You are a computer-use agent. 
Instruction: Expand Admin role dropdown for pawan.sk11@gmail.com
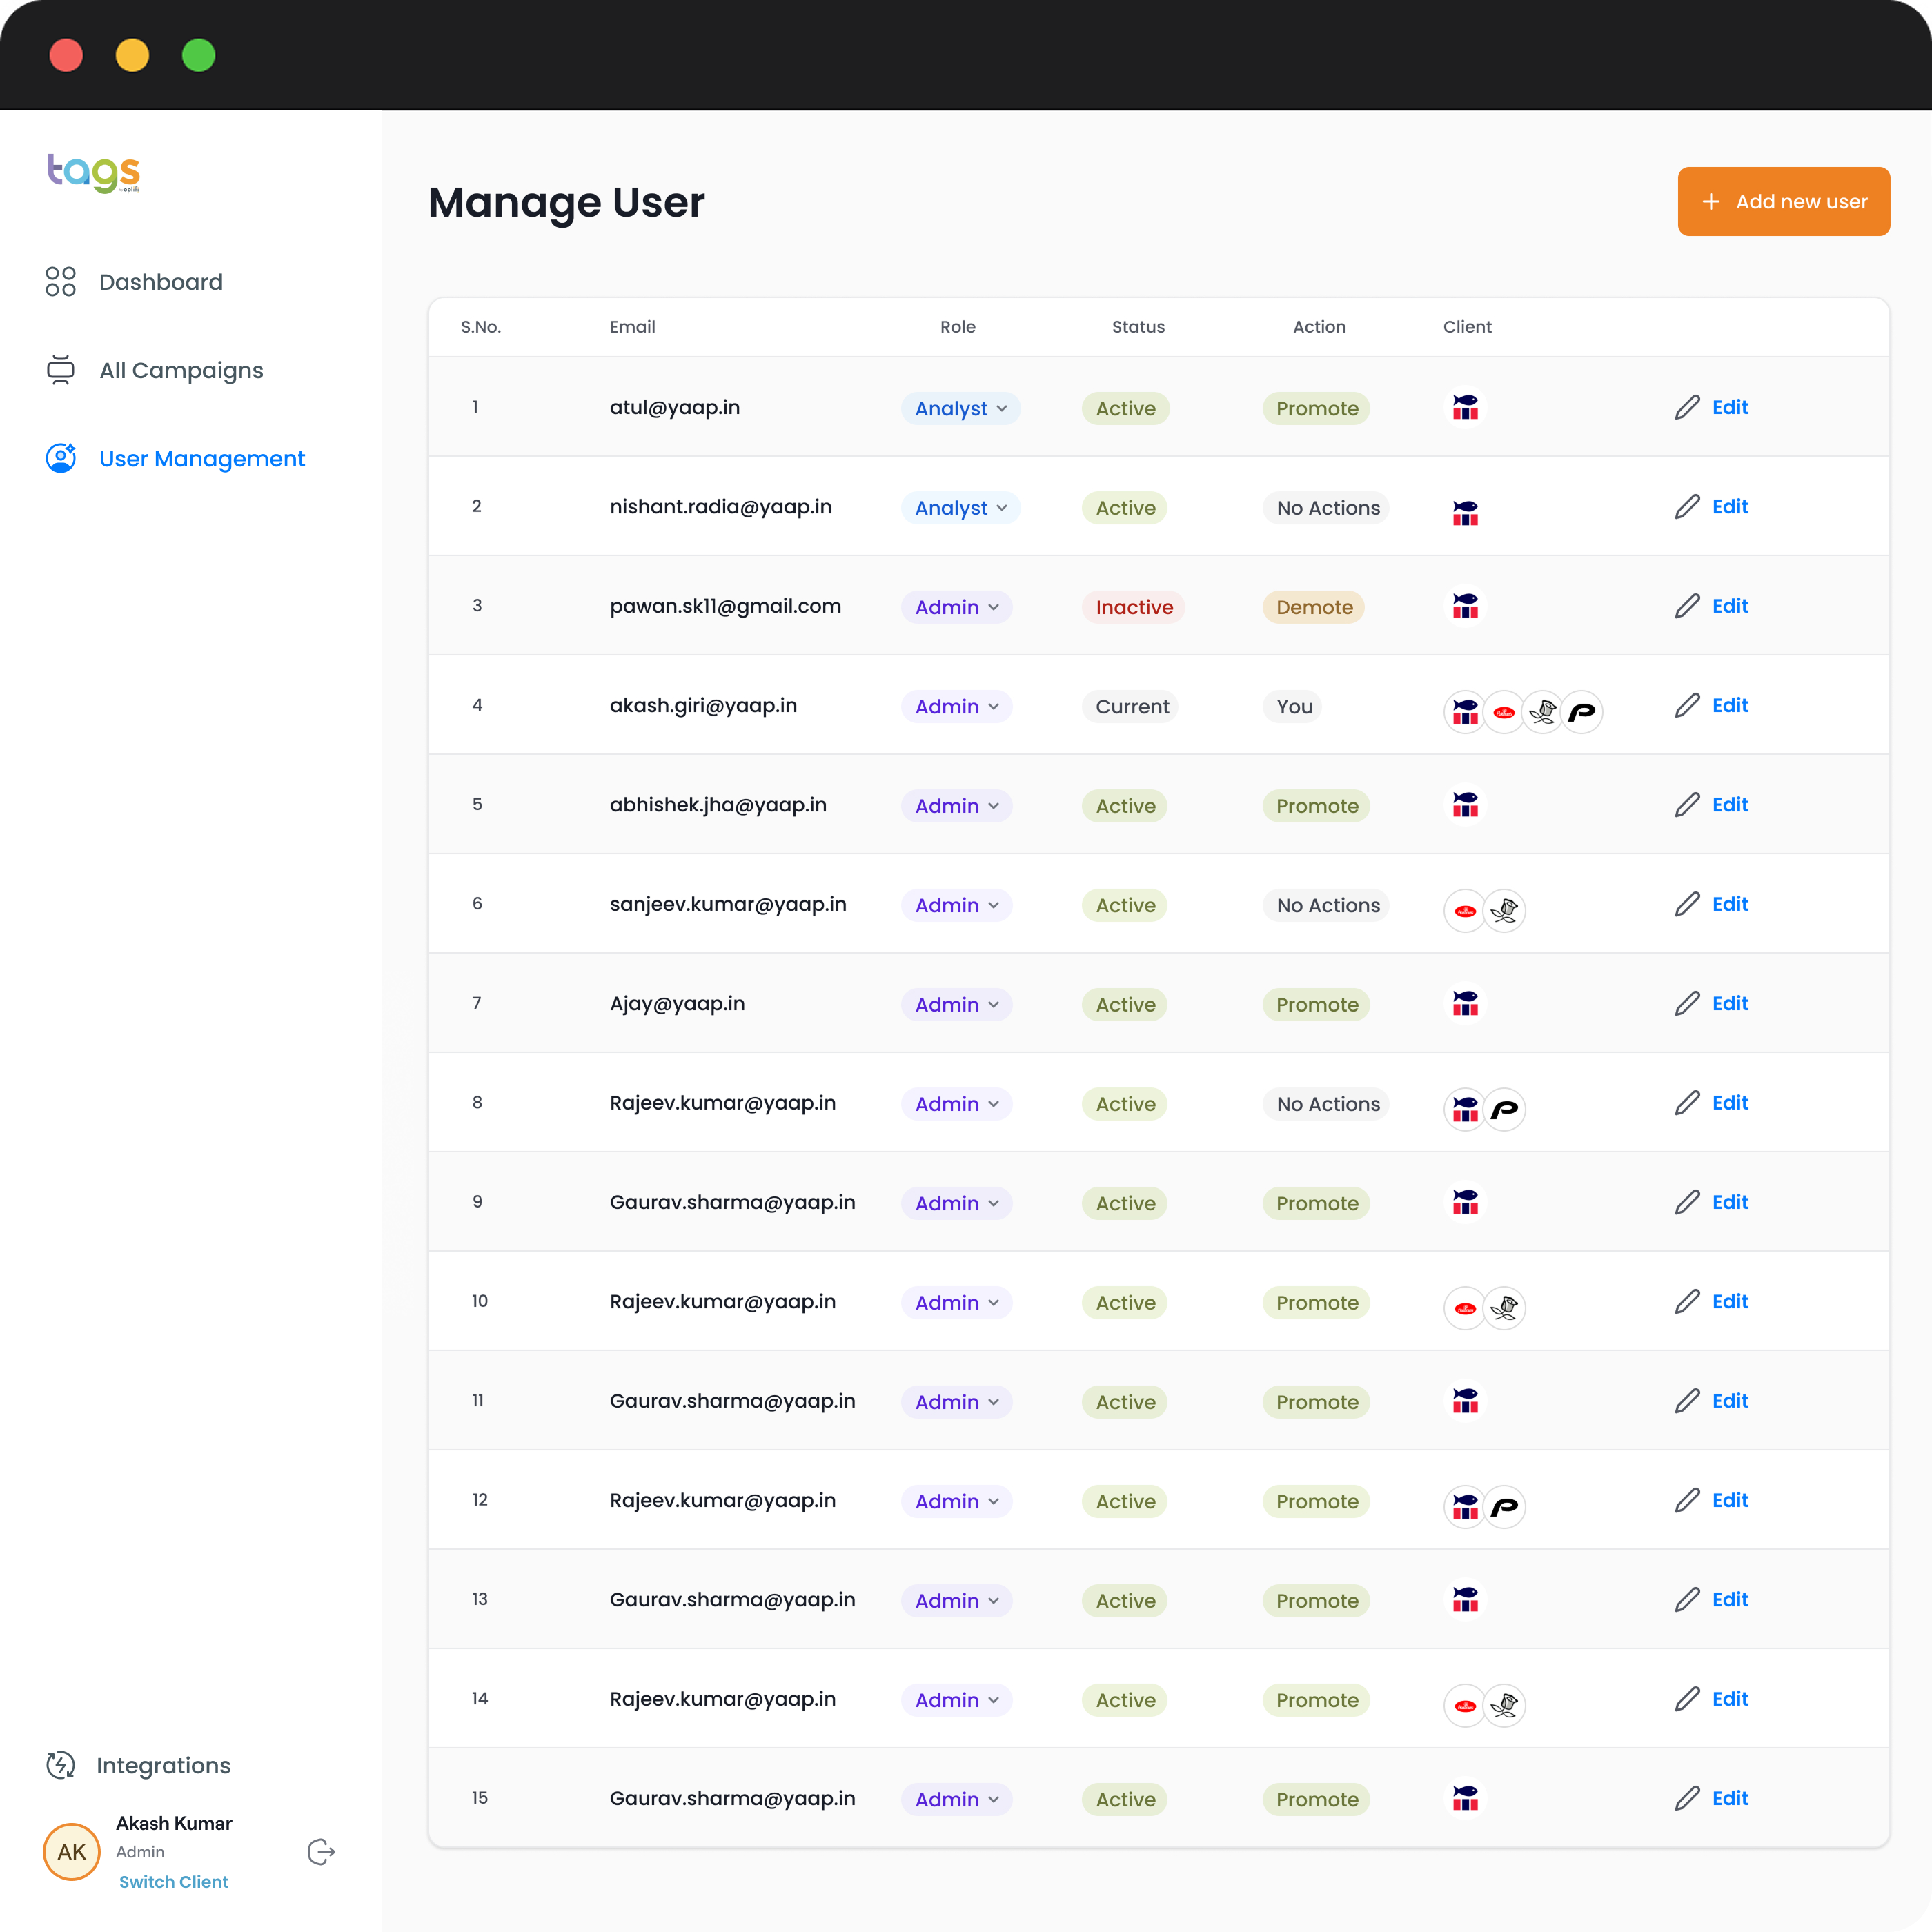click(x=956, y=607)
